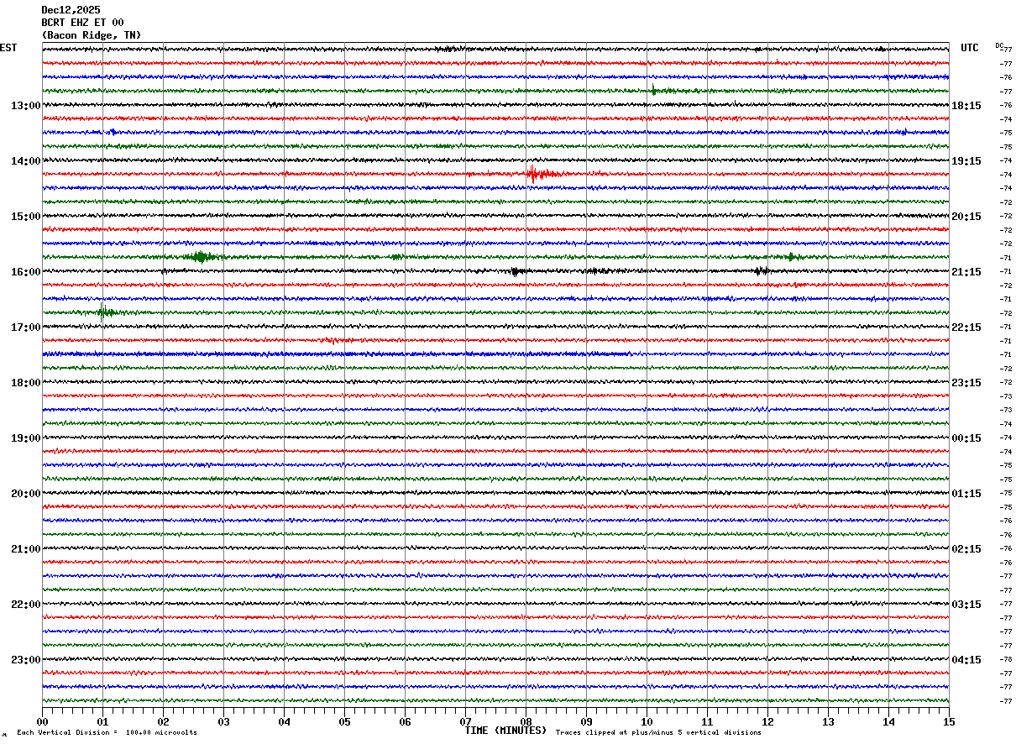Select the 13:00 EST time label
The image size is (1016, 744).
26,106
